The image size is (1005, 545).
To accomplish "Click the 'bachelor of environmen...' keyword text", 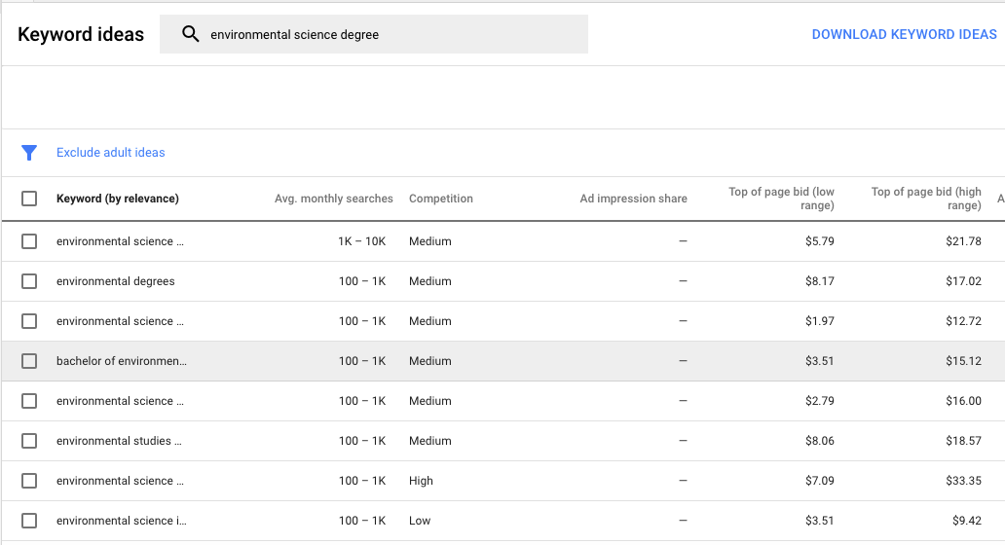I will coord(122,361).
